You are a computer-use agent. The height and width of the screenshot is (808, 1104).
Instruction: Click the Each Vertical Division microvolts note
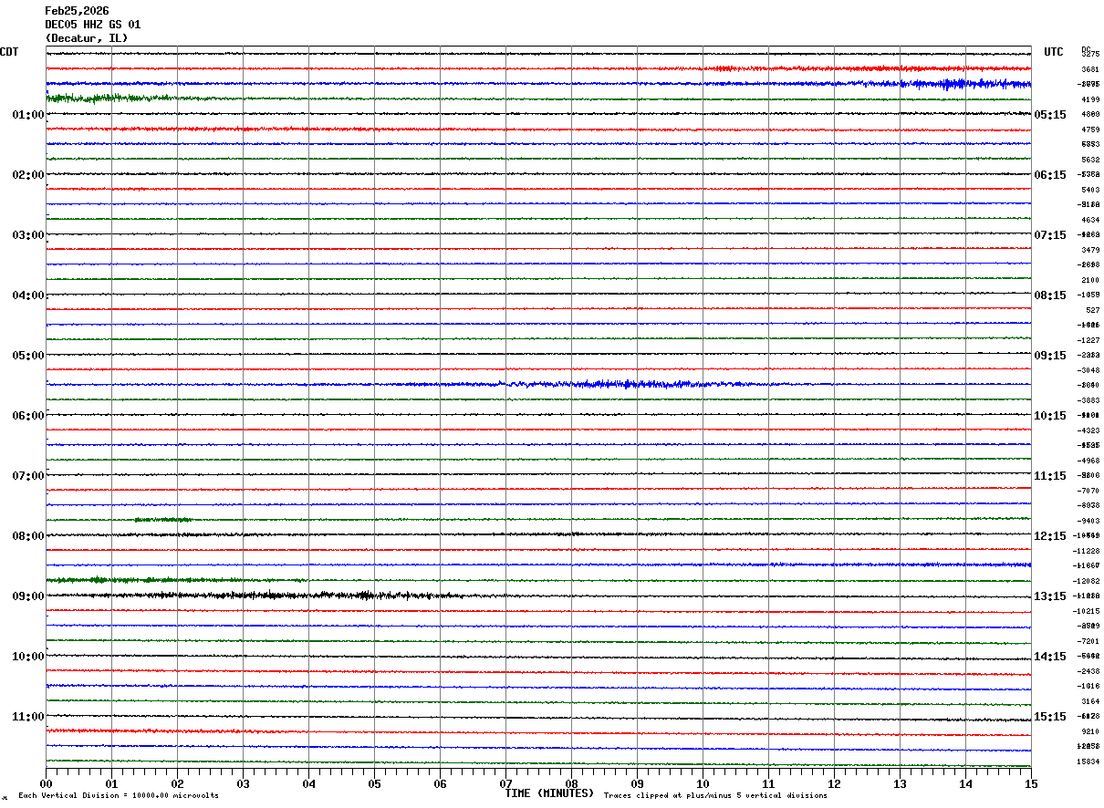[118, 796]
